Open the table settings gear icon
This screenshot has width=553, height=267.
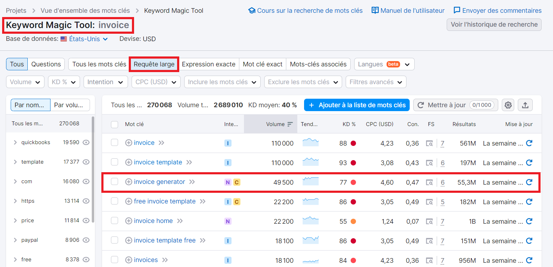[x=508, y=105]
